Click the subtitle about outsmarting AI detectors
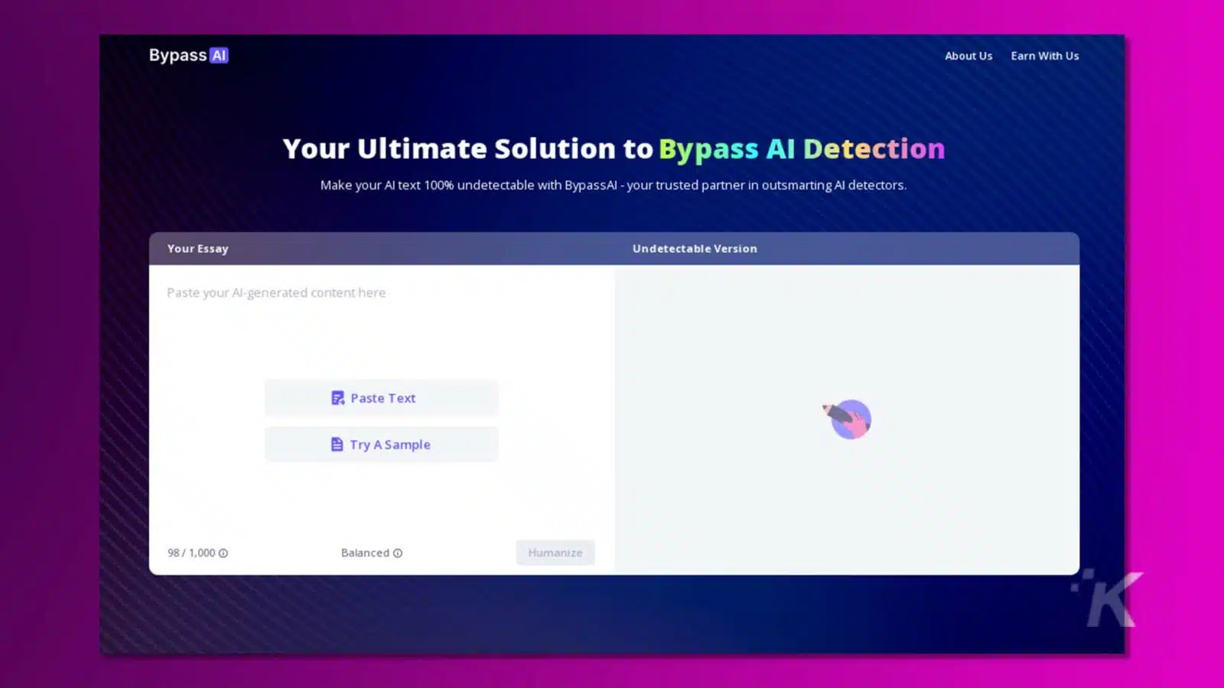1224x688 pixels. [x=613, y=185]
